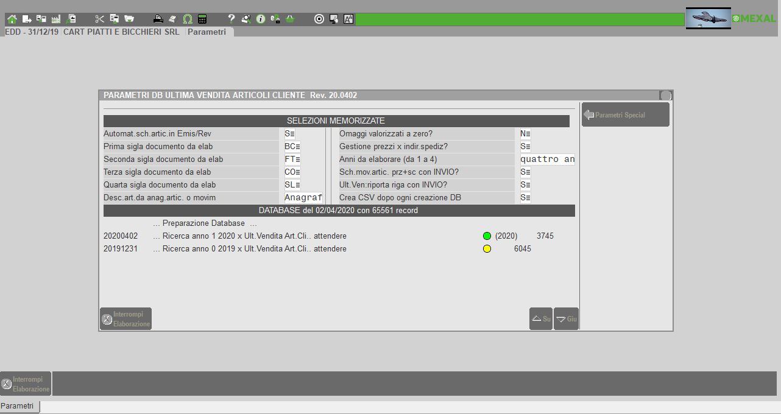Image resolution: width=781 pixels, height=414 pixels.
Task: Select the Parametri tab at bottom
Action: click(18, 406)
